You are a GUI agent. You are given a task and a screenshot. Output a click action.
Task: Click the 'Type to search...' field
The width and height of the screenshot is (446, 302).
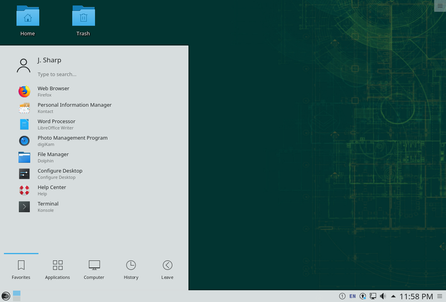(x=84, y=74)
